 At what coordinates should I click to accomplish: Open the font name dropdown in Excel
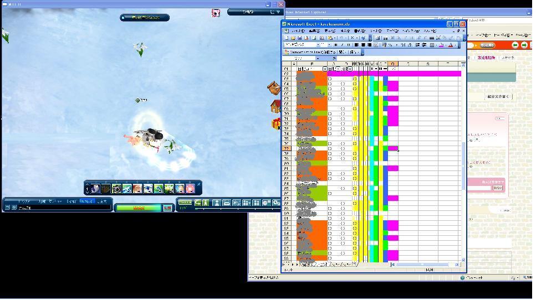point(318,45)
